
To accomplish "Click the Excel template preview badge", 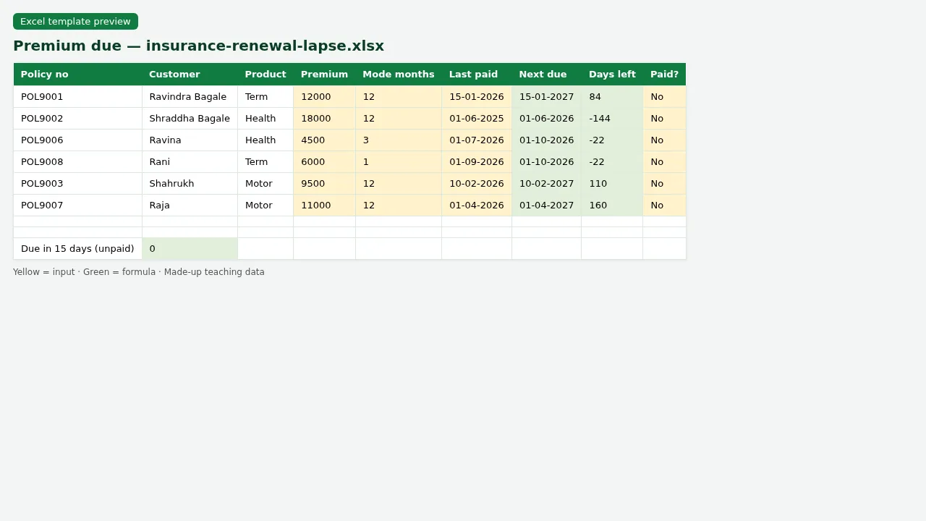I will (75, 22).
